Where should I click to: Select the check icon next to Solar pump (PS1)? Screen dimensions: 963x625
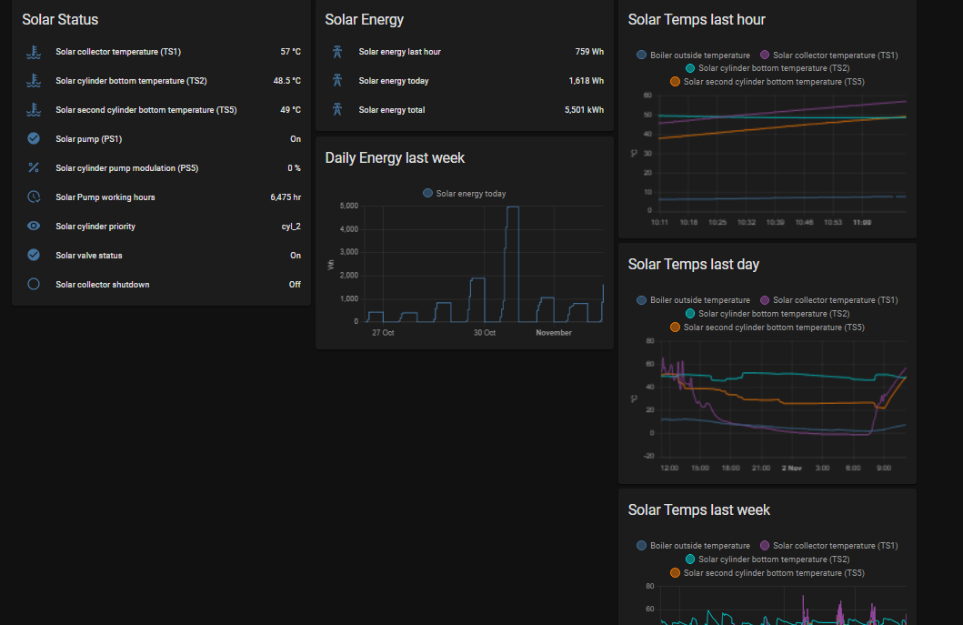tap(34, 138)
